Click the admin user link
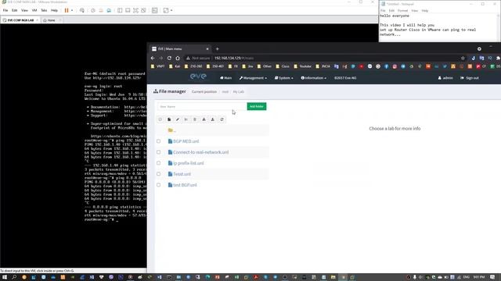This screenshot has width=501, height=281. pyautogui.click(x=445, y=78)
